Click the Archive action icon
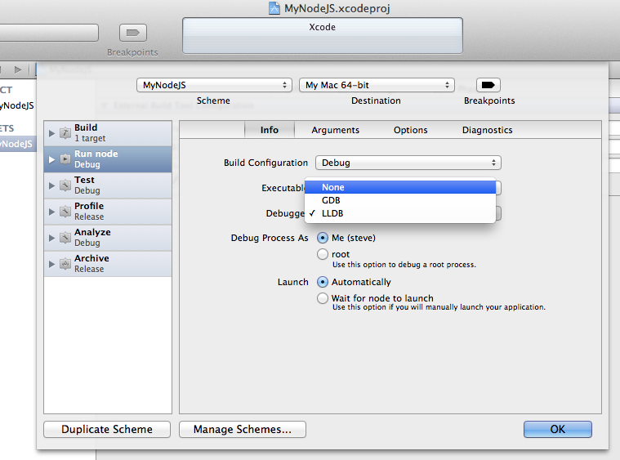The image size is (620, 460). click(65, 263)
